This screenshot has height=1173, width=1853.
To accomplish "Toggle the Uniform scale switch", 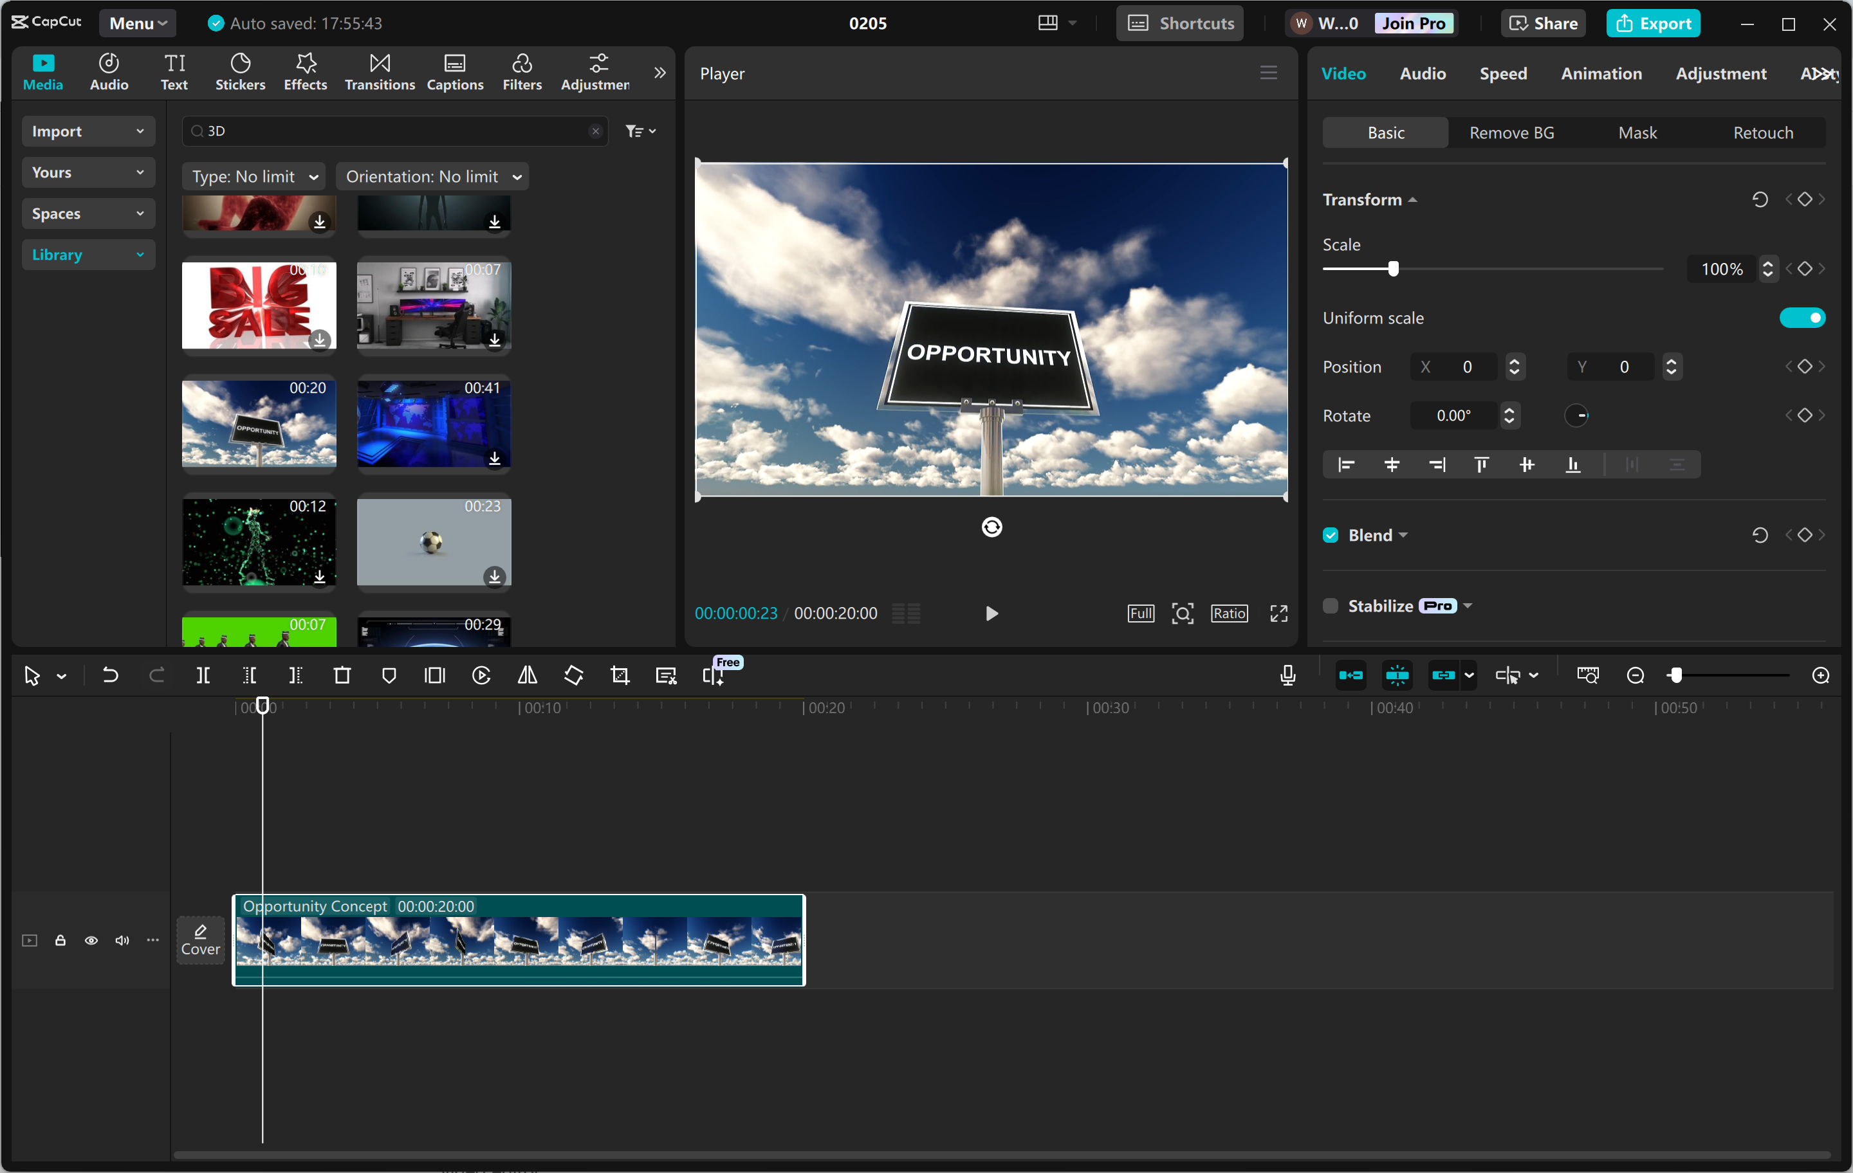I will pyautogui.click(x=1802, y=317).
